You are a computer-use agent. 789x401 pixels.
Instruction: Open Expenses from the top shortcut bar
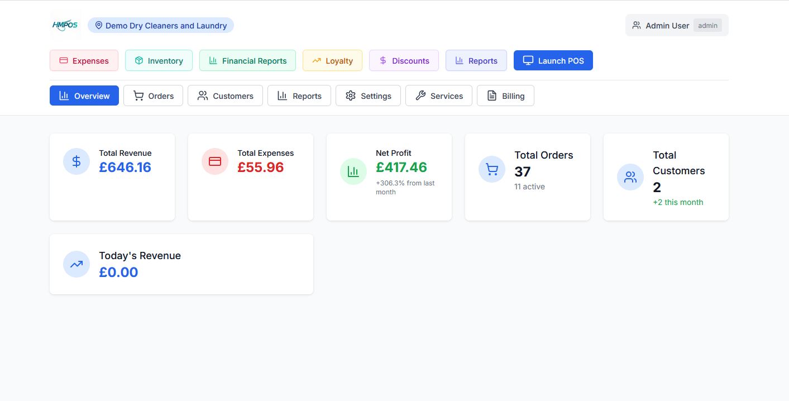pos(84,60)
